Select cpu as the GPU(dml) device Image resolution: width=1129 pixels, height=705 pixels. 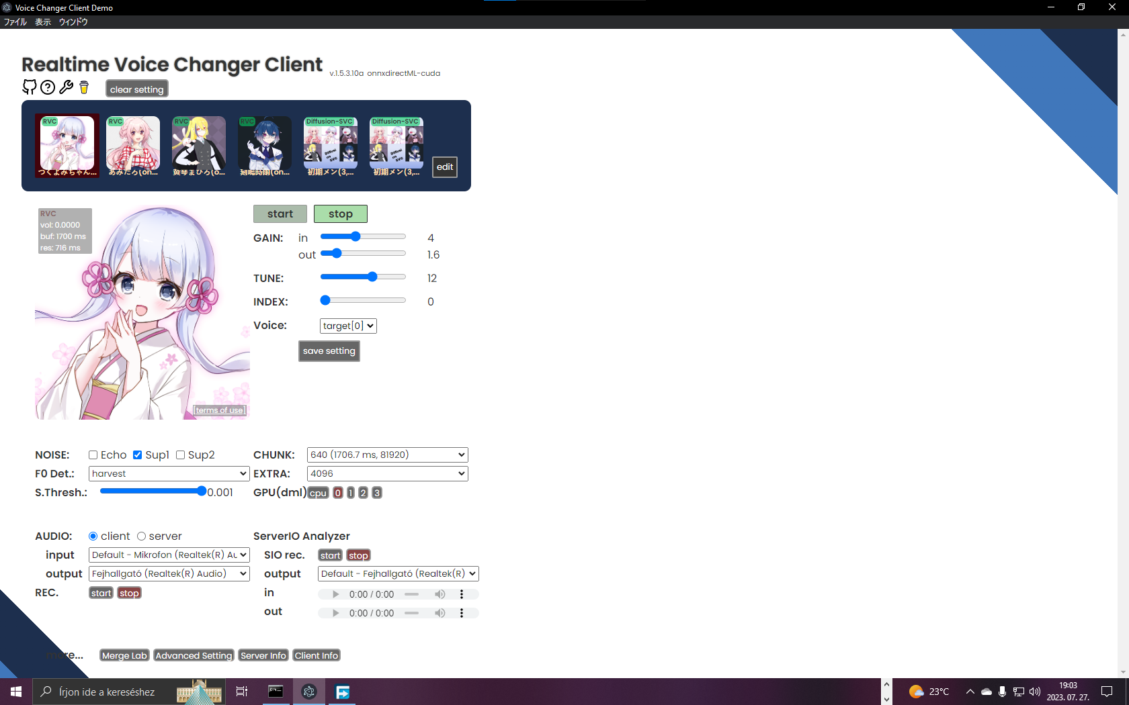pos(318,492)
